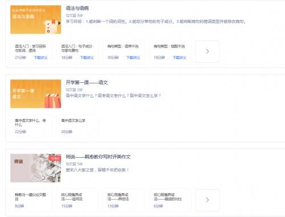Download handout for 病句类型：语序不当 lesson

click(x=133, y=58)
